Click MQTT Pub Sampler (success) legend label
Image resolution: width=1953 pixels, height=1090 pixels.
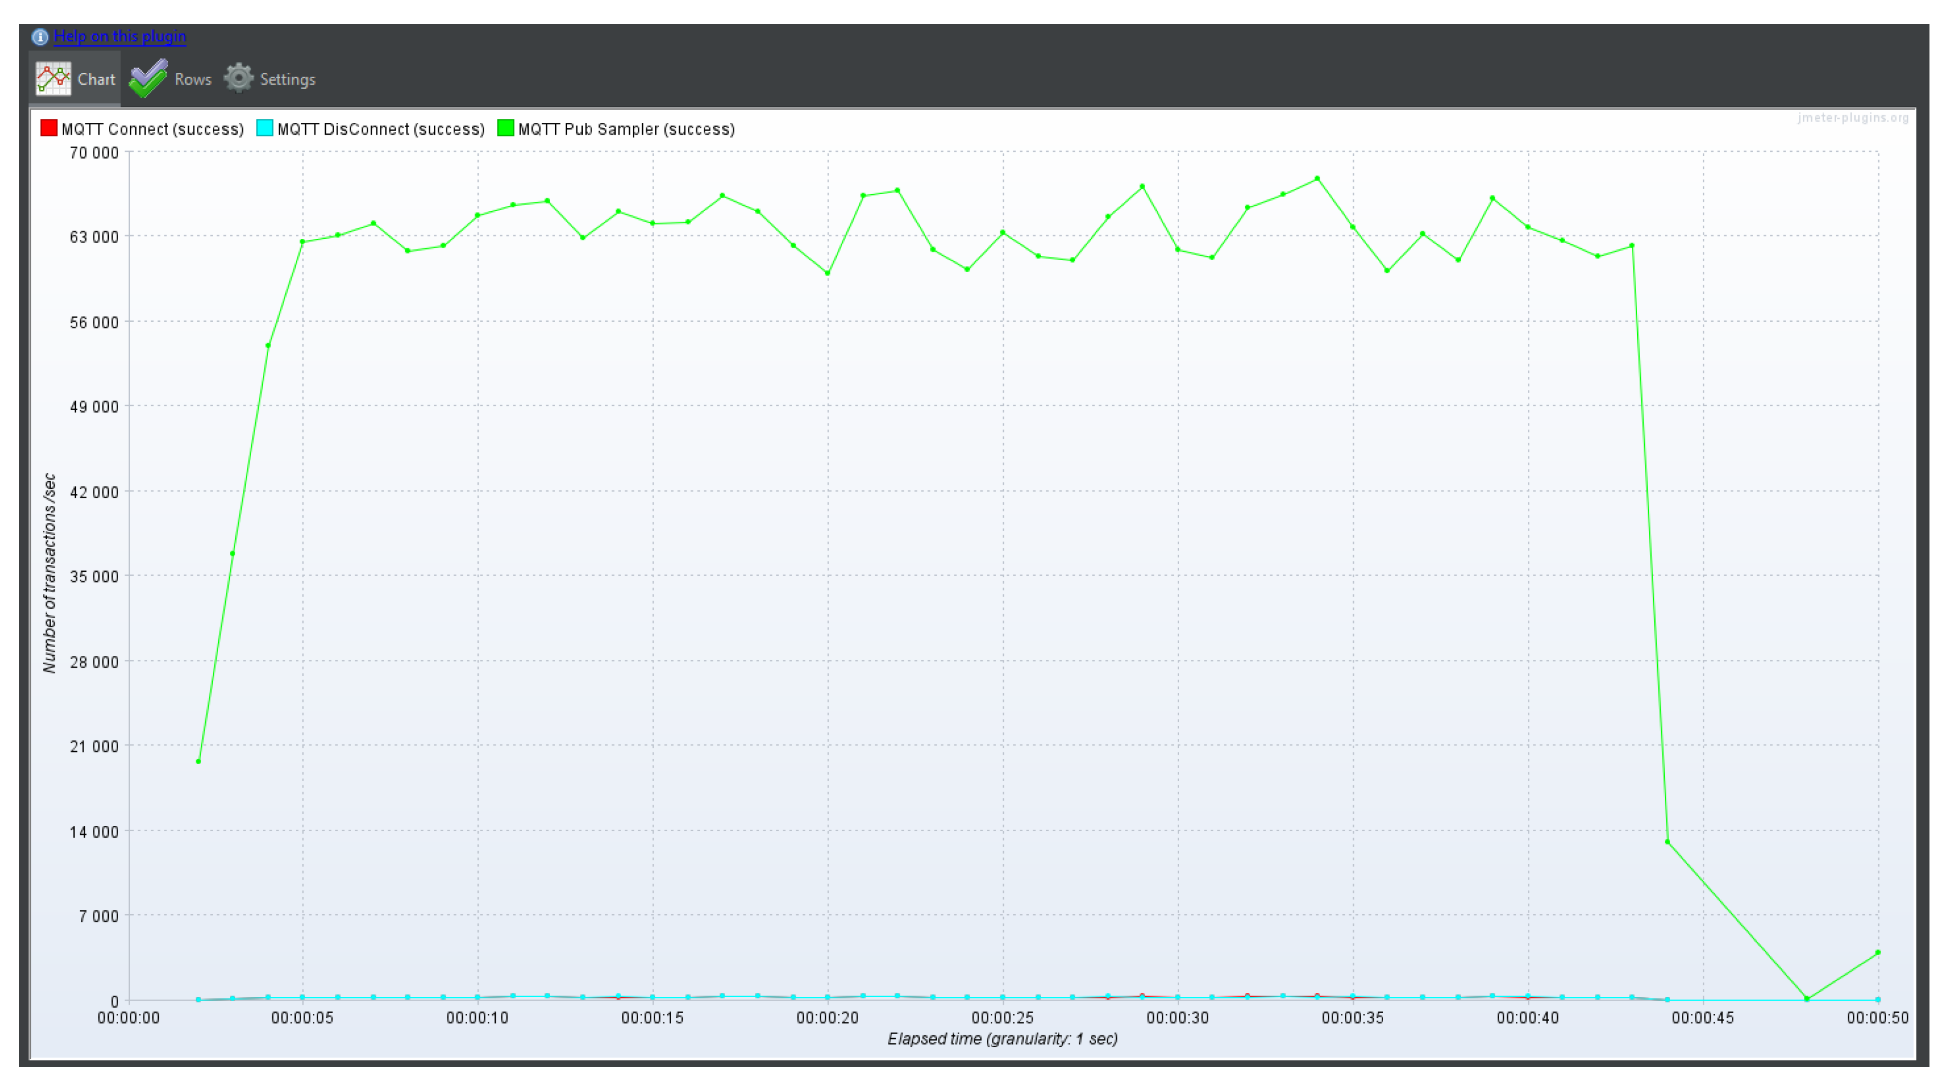point(626,129)
